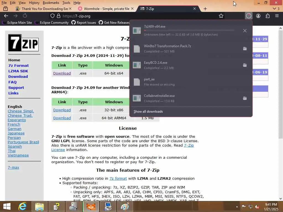The image size is (283, 212).
Task: Close the Thank You for Downloading tab
Action: pos(70,9)
